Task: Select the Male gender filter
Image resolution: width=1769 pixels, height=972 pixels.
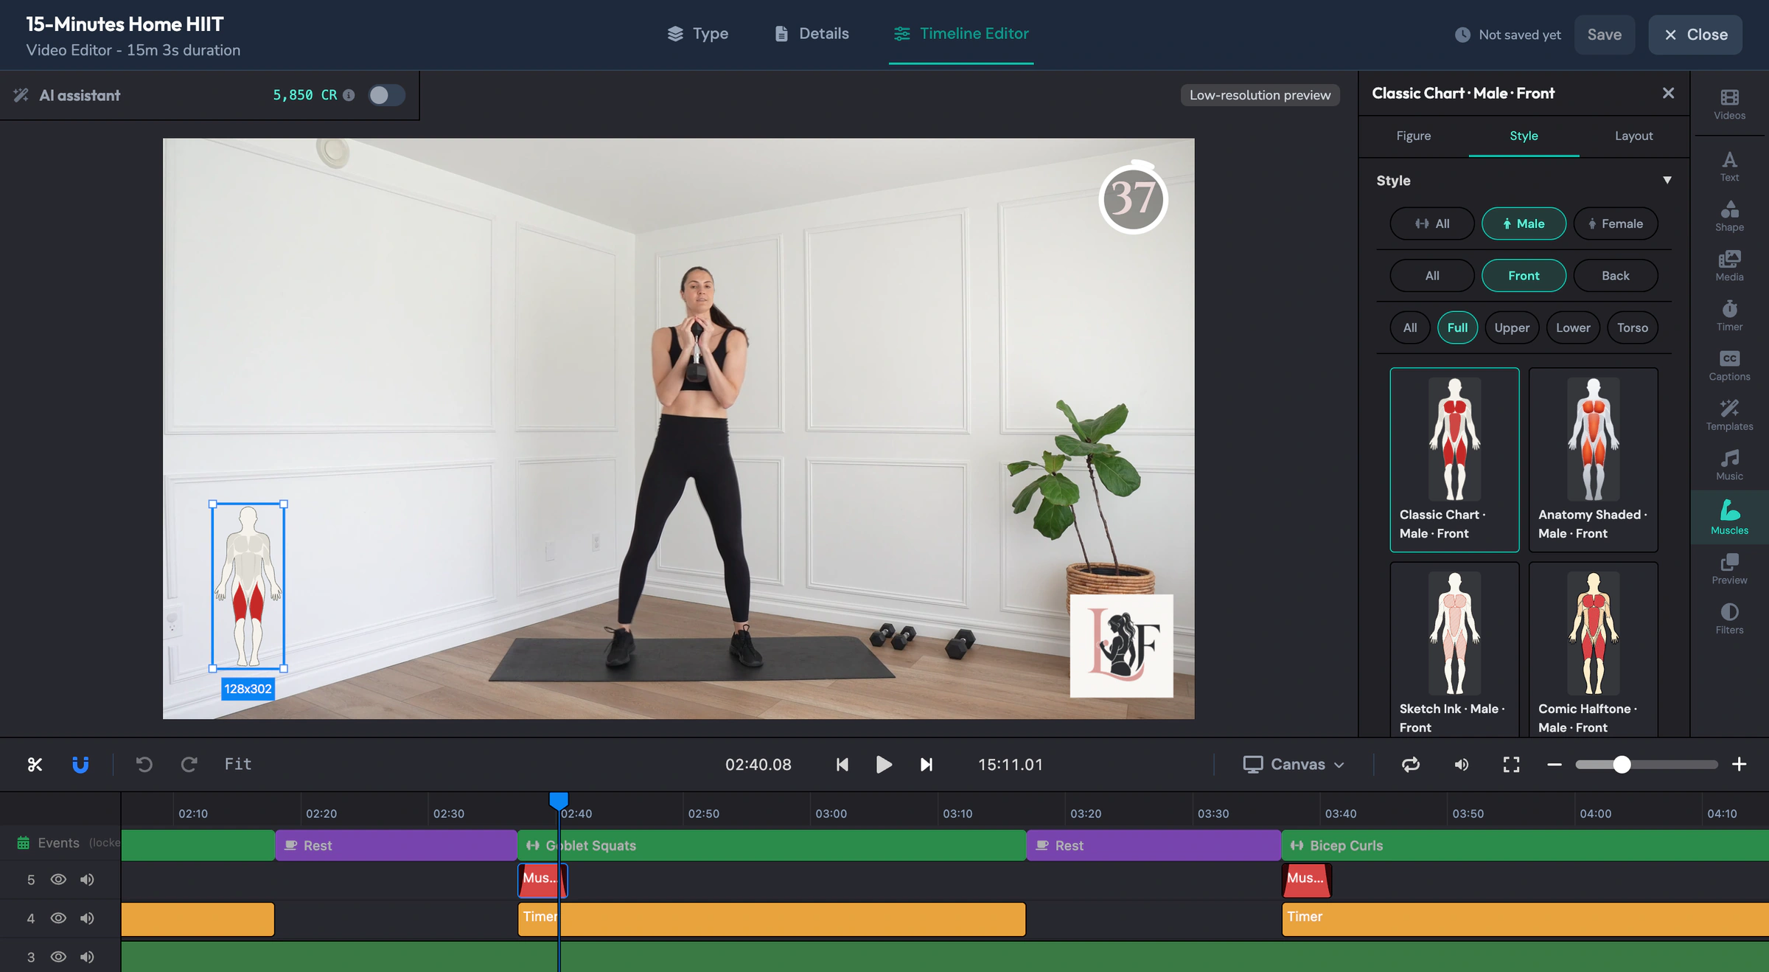Action: pyautogui.click(x=1524, y=223)
